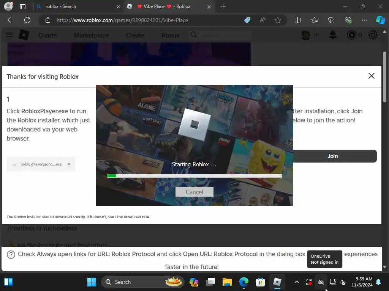The height and width of the screenshot is (291, 389).
Task: Open network status tray icon
Action: coord(333,282)
